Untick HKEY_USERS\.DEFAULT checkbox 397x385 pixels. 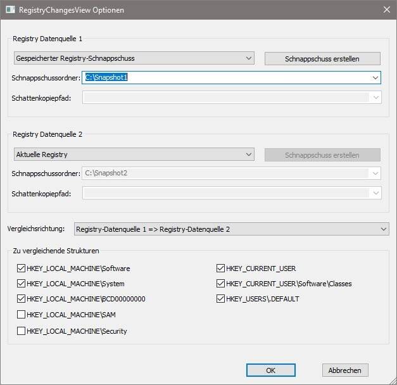tap(220, 299)
